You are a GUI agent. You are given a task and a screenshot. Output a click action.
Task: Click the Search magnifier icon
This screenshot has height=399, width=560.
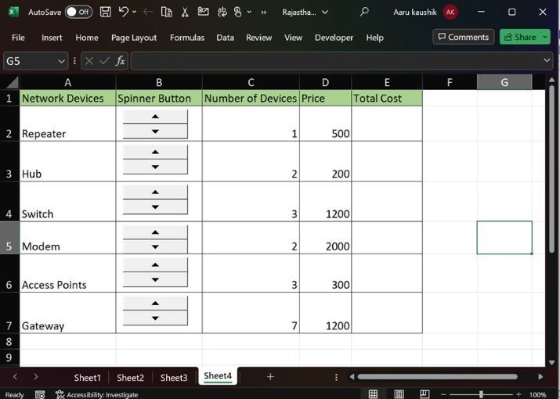pos(364,12)
